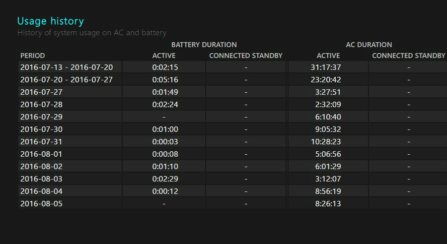The width and height of the screenshot is (447, 244).
Task: Select AC active duration 8:56:19
Action: point(328,191)
